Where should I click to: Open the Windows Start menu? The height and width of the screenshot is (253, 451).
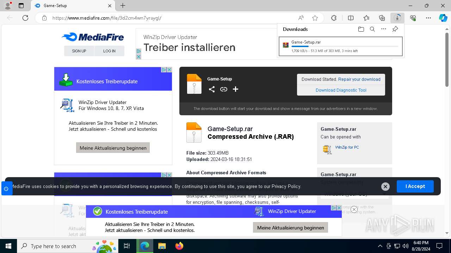click(x=8, y=246)
